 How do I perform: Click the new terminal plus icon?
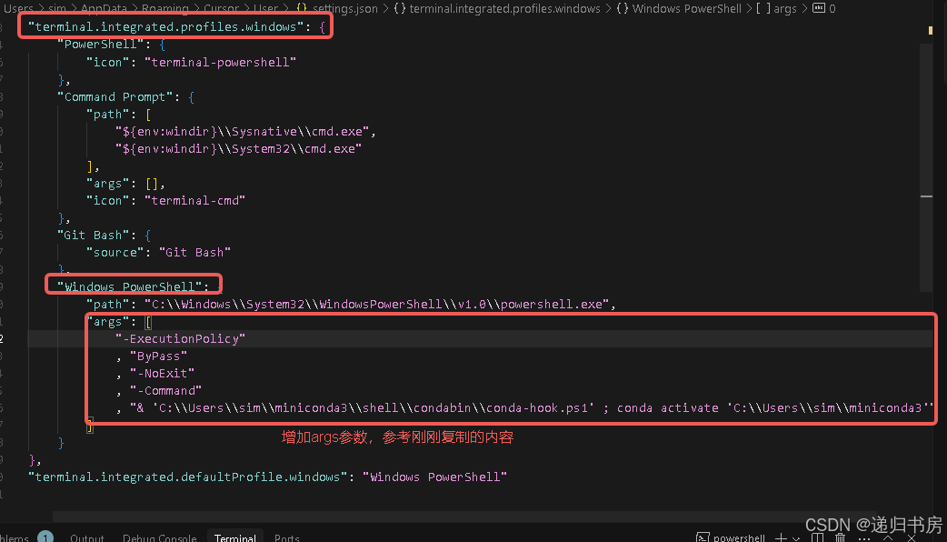[x=782, y=537]
